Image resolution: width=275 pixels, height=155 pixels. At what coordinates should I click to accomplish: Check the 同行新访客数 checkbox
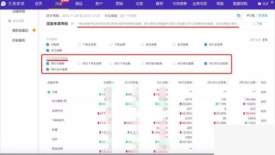coord(142,64)
